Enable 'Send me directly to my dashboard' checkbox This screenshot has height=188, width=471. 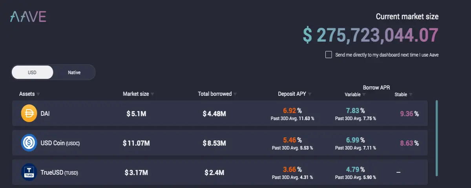click(x=329, y=55)
